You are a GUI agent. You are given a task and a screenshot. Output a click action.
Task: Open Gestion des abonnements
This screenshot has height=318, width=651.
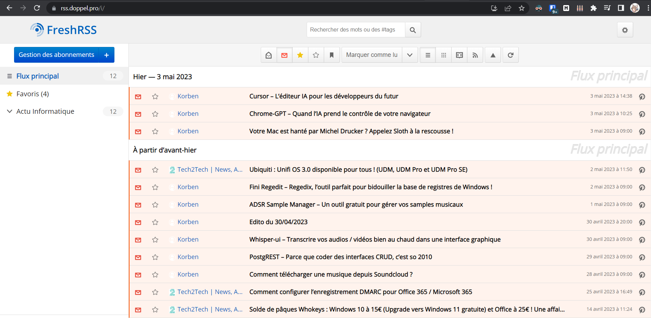tap(56, 55)
